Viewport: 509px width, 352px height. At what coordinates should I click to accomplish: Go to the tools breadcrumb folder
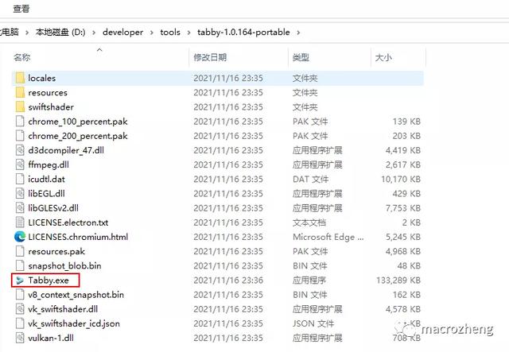tap(170, 32)
